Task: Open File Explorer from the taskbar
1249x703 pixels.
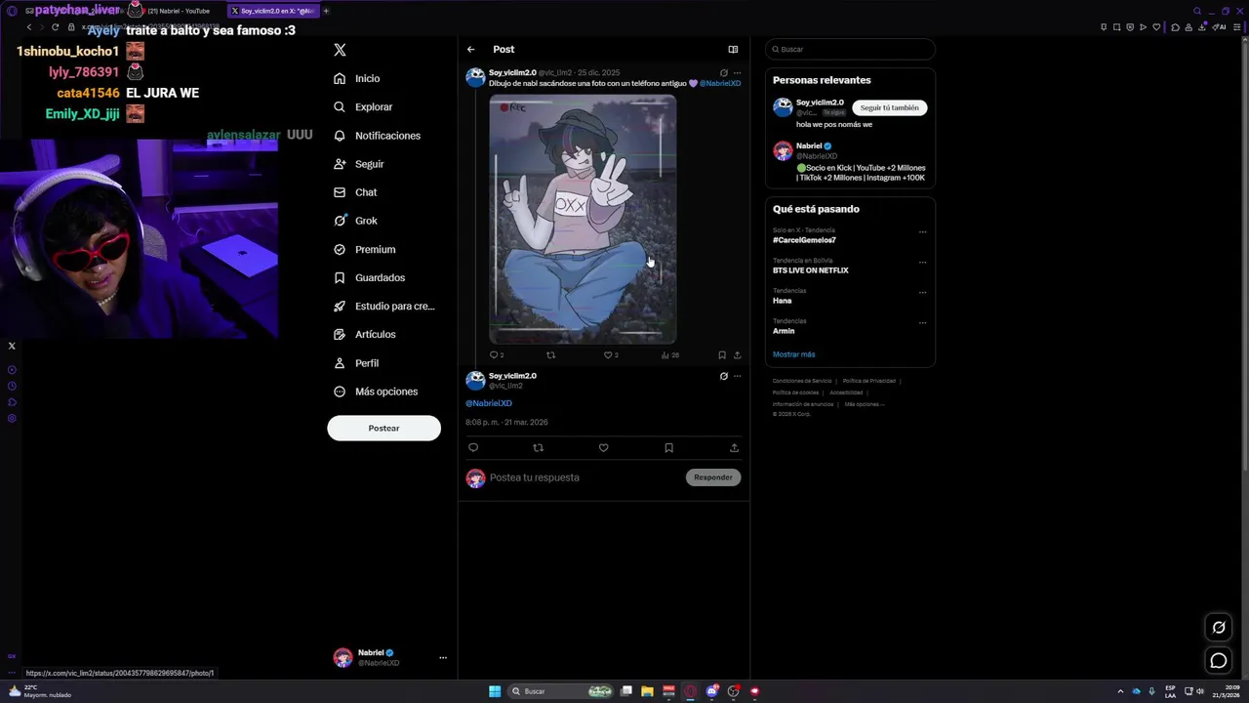Action: [647, 691]
